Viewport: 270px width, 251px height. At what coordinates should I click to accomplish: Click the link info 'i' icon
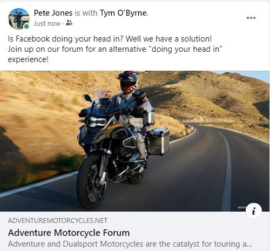(x=254, y=211)
